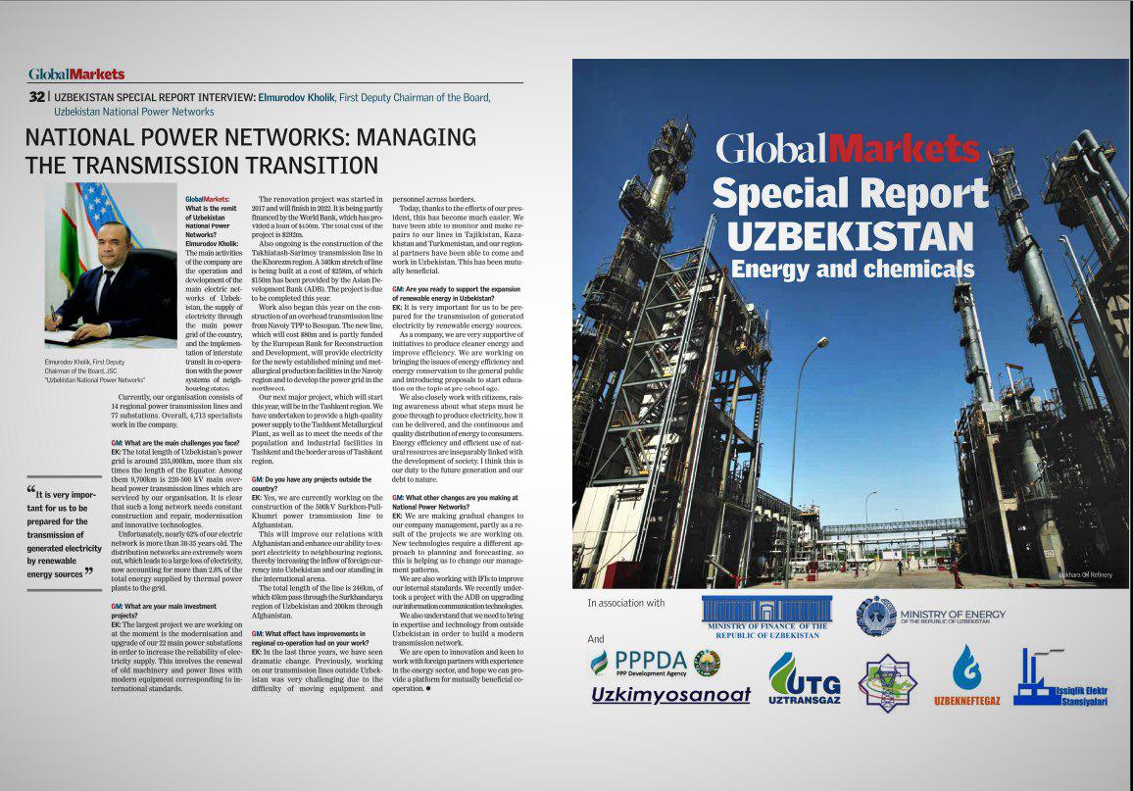Image resolution: width=1133 pixels, height=791 pixels.
Task: Click the question 'Do you have any projects outside the country?'
Action: pyautogui.click(x=312, y=484)
